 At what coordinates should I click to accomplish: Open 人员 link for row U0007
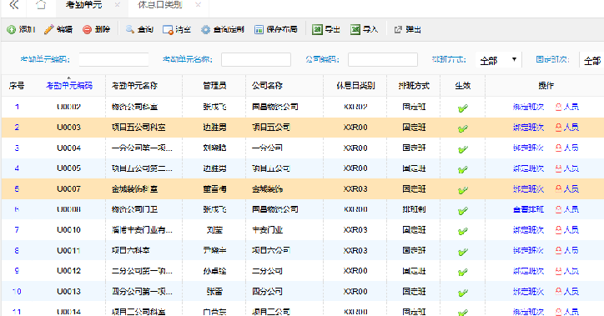pyautogui.click(x=571, y=189)
